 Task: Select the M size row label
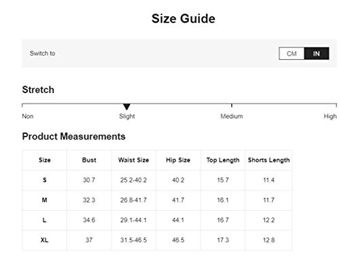click(44, 200)
